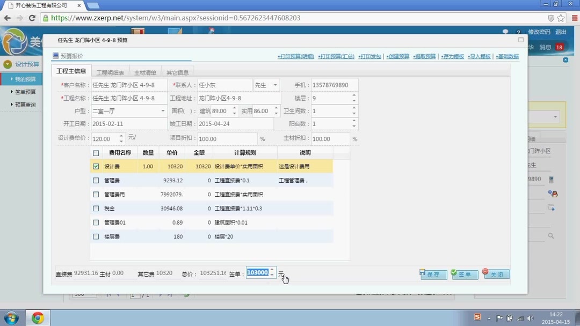Click 导入模板 to import a template
This screenshot has width=580, height=326.
point(479,55)
